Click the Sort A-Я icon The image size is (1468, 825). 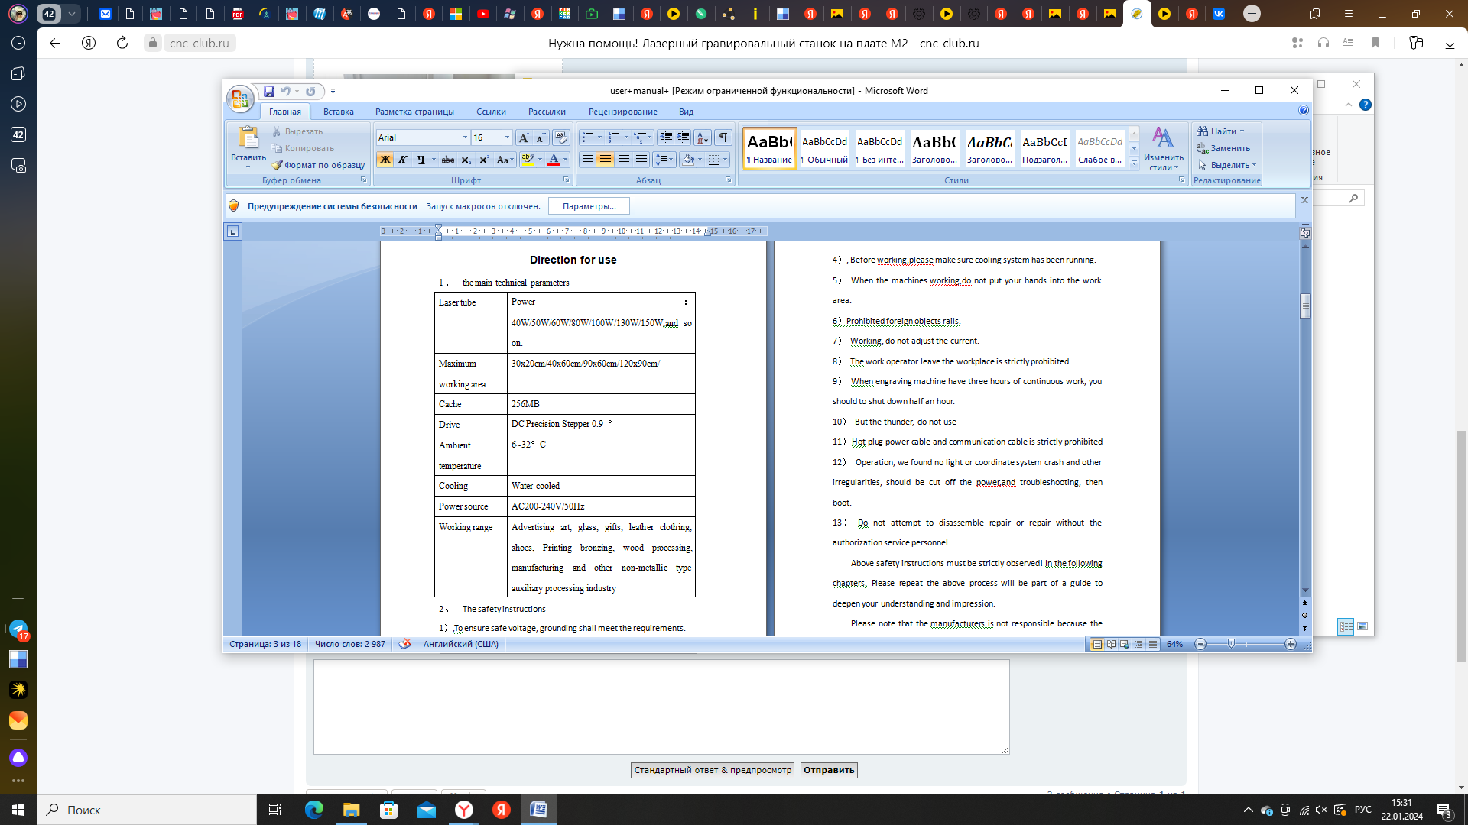click(x=702, y=137)
